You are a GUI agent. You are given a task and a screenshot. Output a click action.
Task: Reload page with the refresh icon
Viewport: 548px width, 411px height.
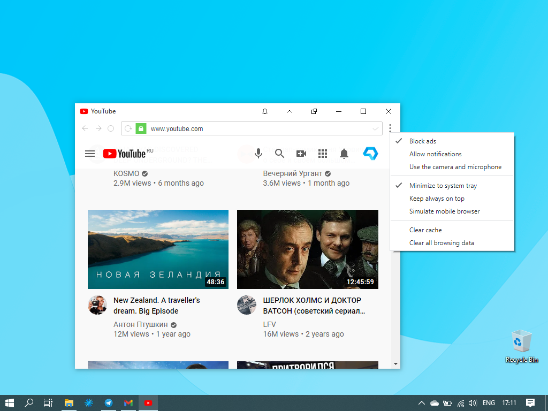click(128, 128)
